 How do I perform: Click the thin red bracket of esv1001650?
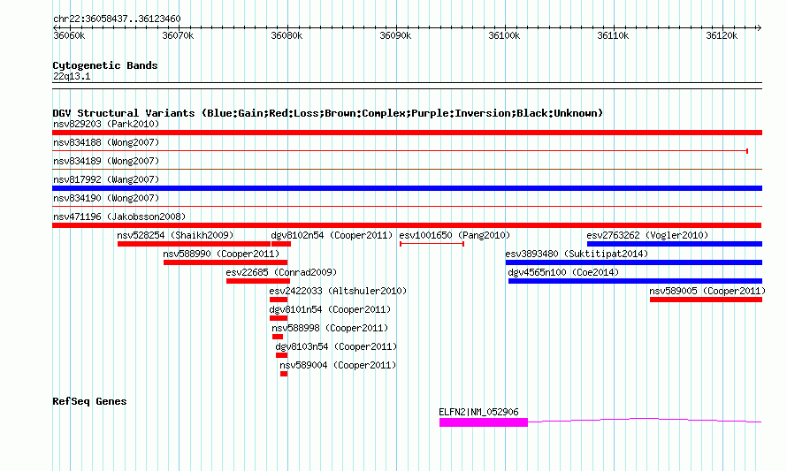[x=432, y=244]
